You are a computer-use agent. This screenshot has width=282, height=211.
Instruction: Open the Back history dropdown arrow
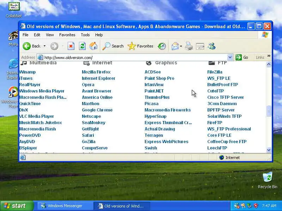click(44, 46)
